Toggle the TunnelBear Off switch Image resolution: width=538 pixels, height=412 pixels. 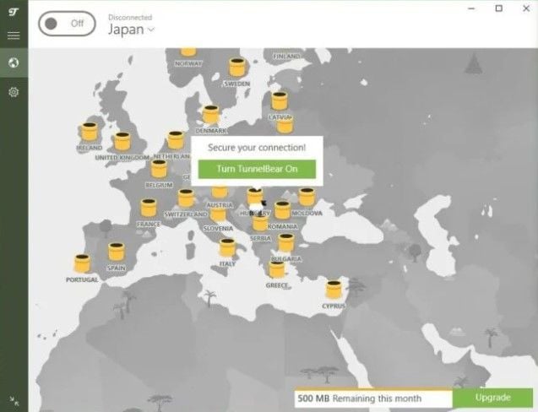click(x=67, y=24)
